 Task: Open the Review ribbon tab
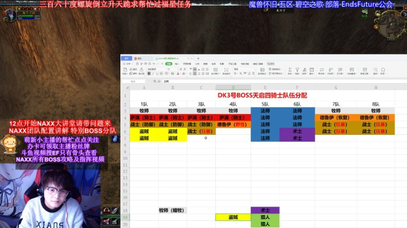(214, 64)
